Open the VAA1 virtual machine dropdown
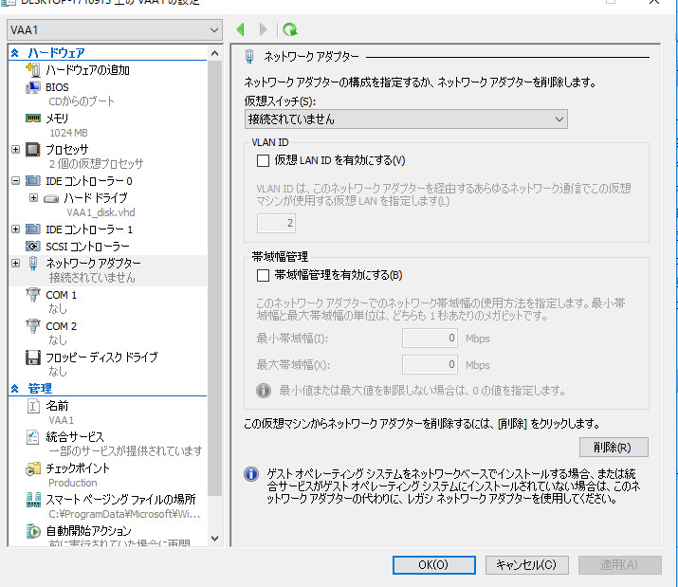678x587 pixels. coord(114,30)
